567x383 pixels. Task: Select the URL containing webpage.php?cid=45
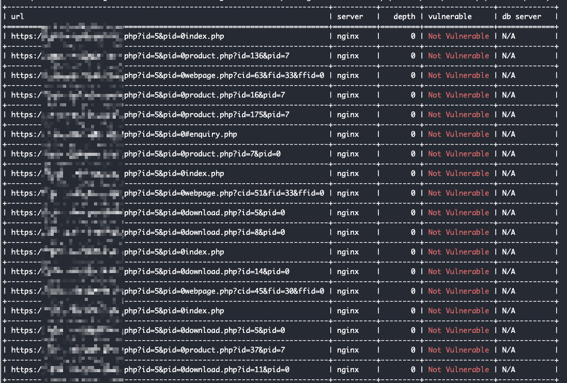(224, 291)
